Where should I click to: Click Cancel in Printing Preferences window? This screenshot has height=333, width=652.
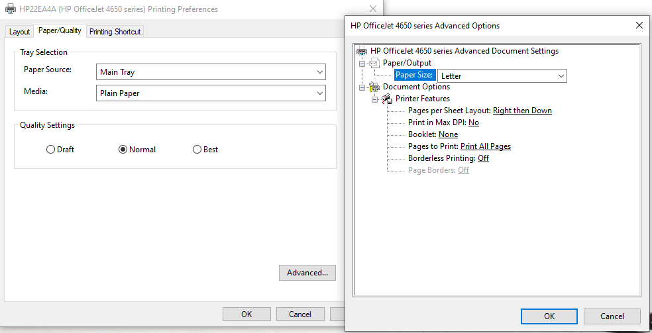299,314
